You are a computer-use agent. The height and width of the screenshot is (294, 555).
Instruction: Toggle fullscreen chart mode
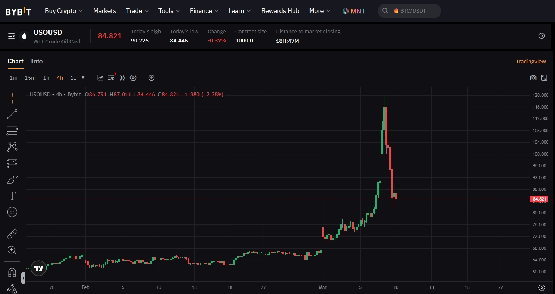pyautogui.click(x=544, y=77)
